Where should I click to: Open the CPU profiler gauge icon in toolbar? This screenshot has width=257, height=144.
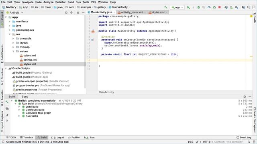(x=209, y=7)
